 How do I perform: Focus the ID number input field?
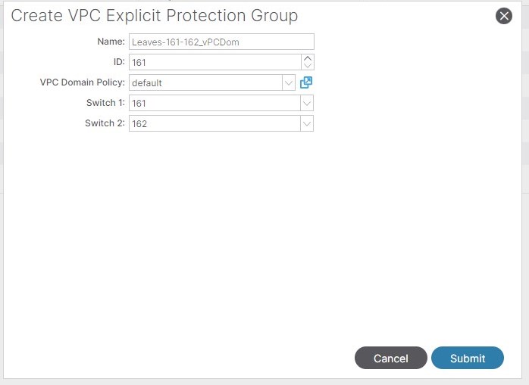215,63
